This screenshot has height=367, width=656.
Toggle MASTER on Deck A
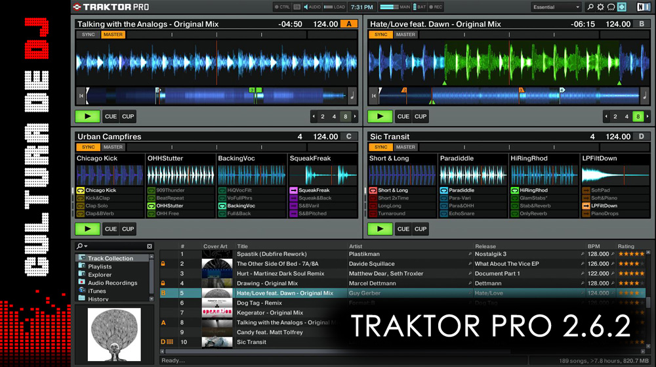click(x=113, y=35)
